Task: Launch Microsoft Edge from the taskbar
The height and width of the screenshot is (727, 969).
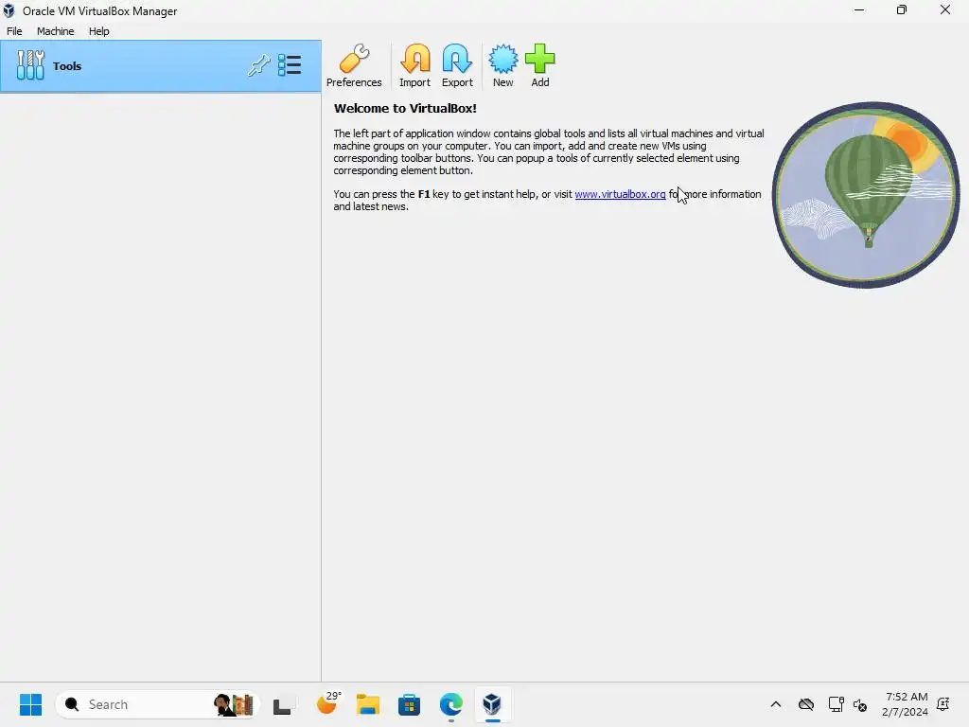Action: (x=451, y=704)
